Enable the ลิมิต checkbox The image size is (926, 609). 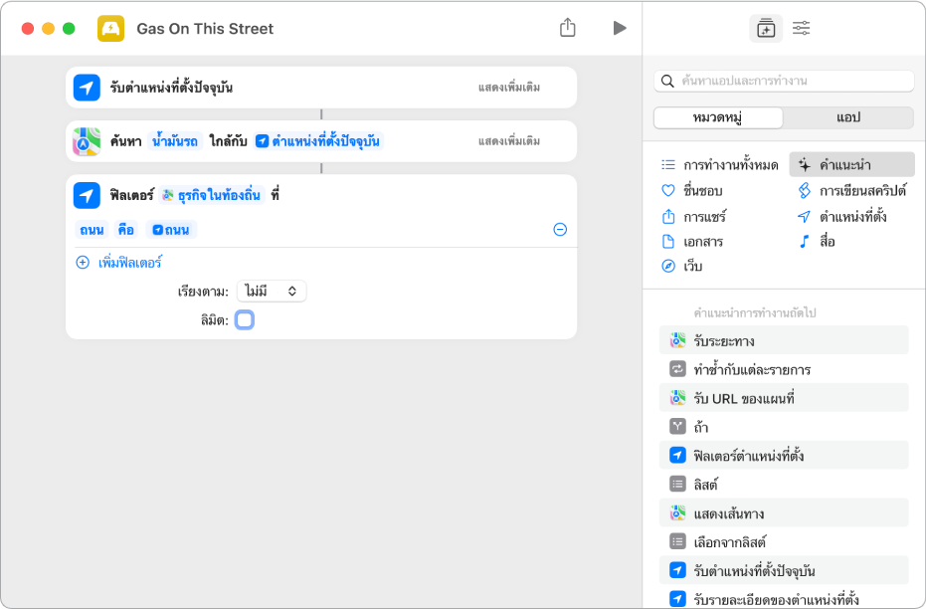click(x=245, y=320)
